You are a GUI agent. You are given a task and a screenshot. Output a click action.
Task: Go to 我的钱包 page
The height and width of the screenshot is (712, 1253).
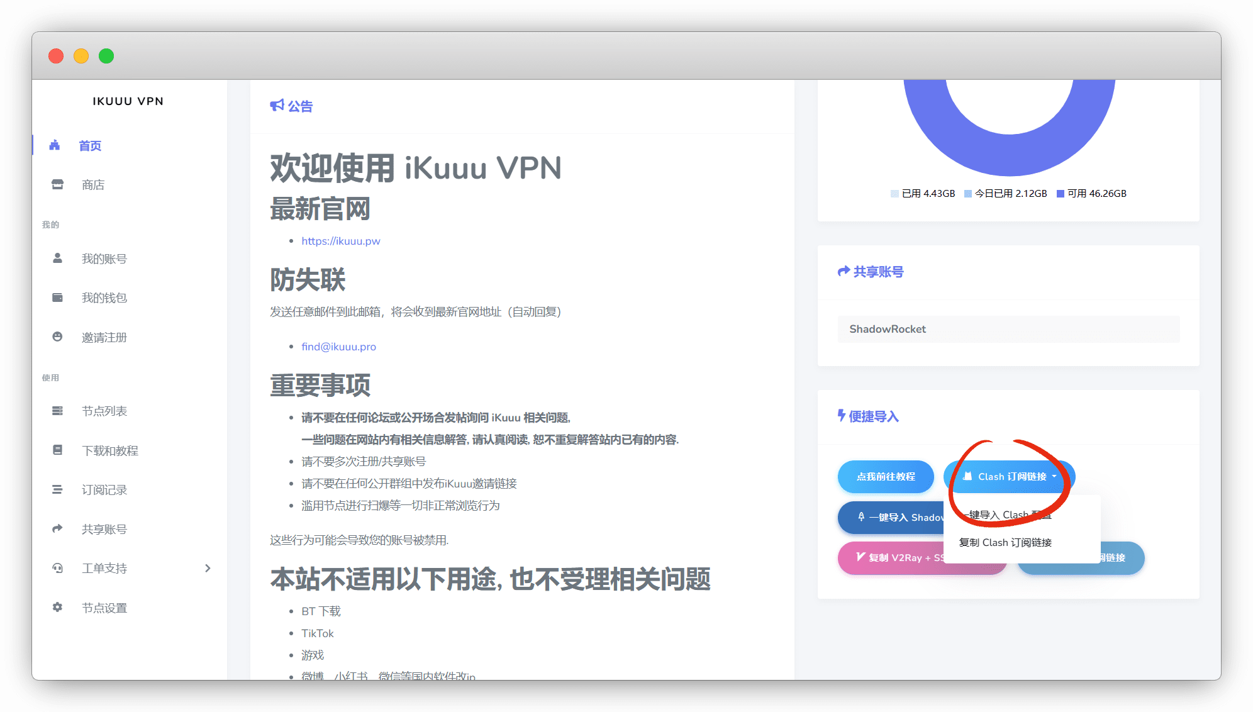click(x=104, y=298)
